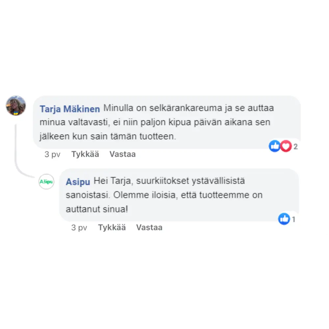The image size is (329, 329).
Task: Open the 3 pv timestamp under Tarja's comment
Action: pyautogui.click(x=52, y=154)
